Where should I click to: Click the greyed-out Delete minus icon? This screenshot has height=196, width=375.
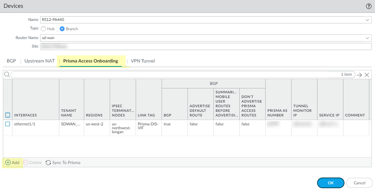pyautogui.click(x=26, y=163)
